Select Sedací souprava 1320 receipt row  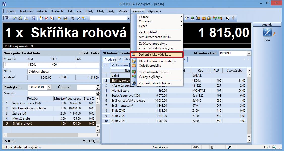[x=49, y=103]
